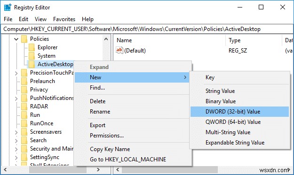
Task: Select the RunOnce key label
Action: (x=41, y=123)
